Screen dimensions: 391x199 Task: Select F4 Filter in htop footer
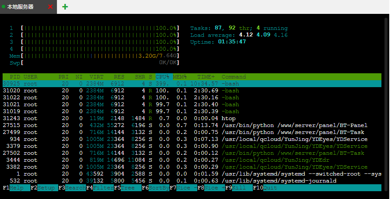pos(100,188)
